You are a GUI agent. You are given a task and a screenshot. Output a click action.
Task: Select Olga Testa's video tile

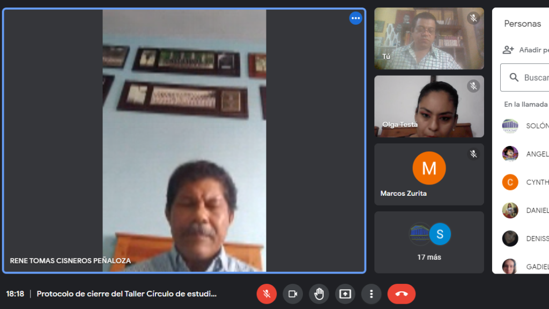coord(429,106)
